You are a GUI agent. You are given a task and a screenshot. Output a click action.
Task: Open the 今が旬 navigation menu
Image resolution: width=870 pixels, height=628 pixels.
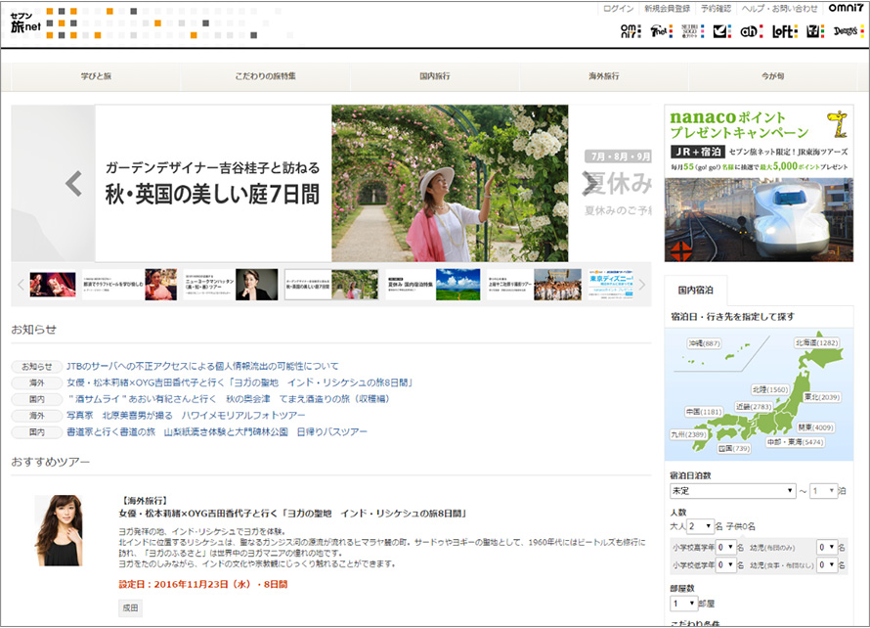coord(773,76)
